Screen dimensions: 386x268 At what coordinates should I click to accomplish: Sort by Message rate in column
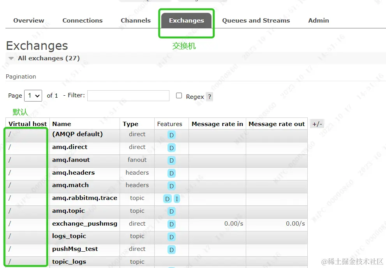(217, 124)
